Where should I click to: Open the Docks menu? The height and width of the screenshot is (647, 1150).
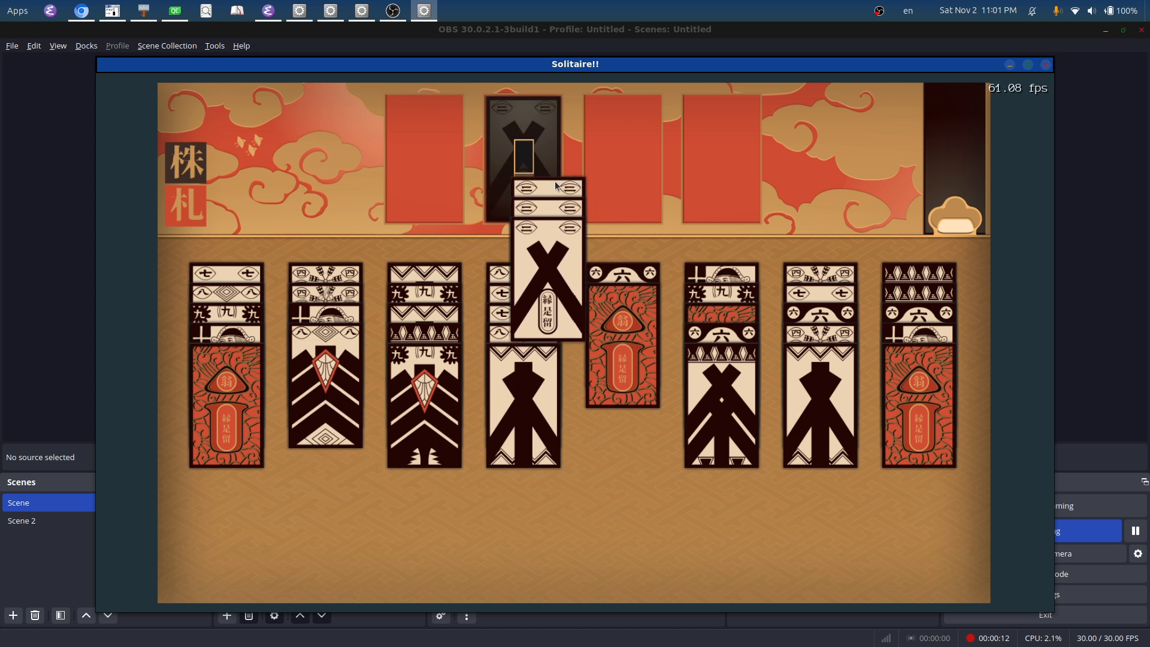coord(86,46)
